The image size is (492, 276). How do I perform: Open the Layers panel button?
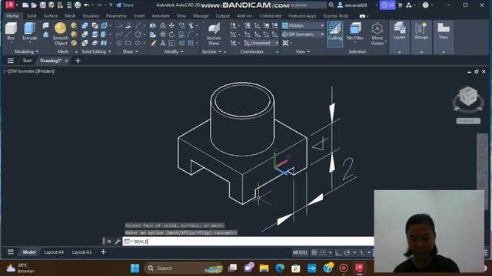[x=400, y=31]
